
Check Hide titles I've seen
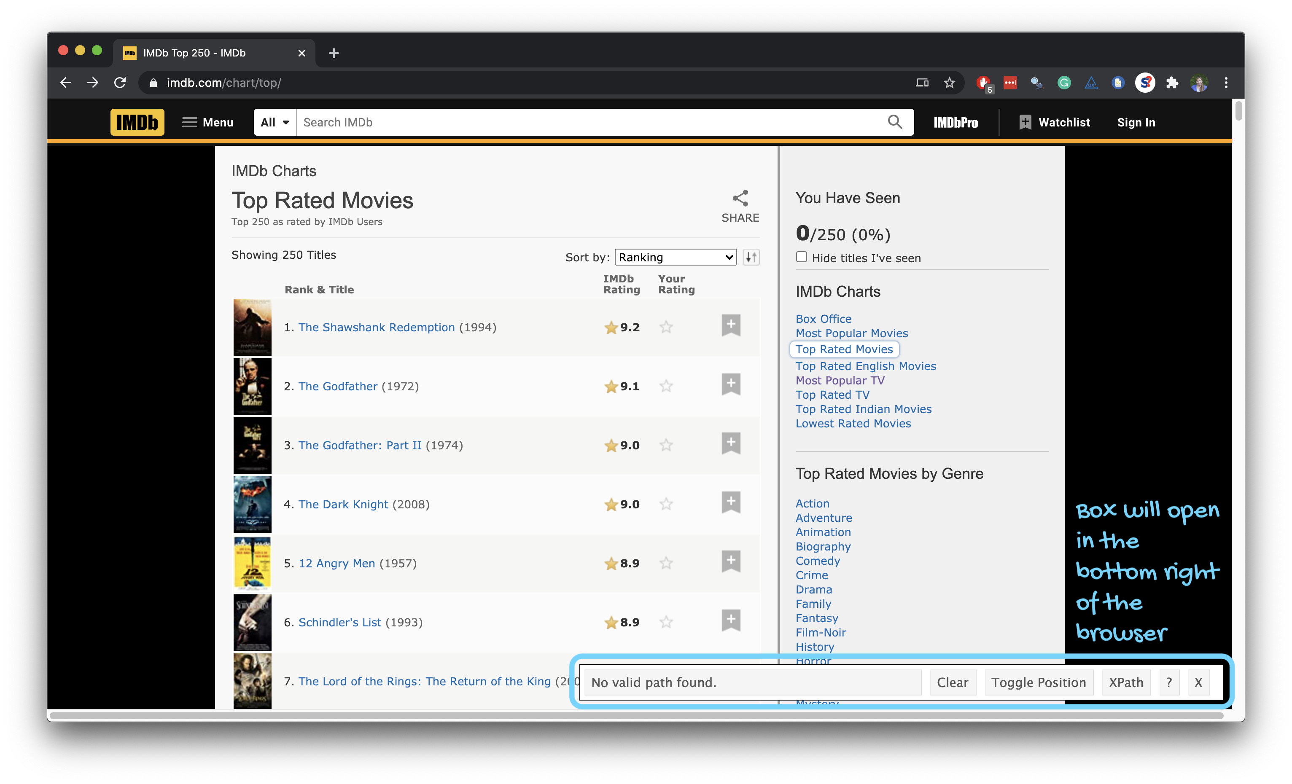coord(801,257)
